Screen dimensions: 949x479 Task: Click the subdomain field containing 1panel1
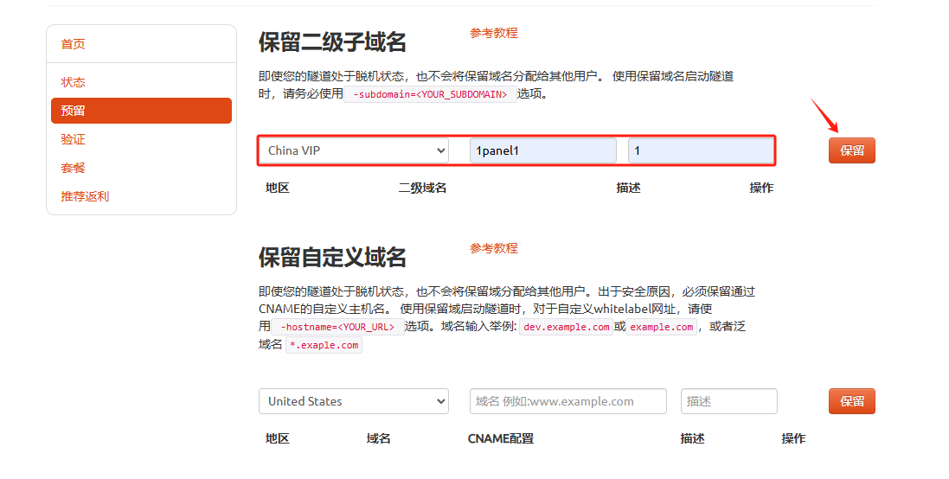click(x=543, y=150)
